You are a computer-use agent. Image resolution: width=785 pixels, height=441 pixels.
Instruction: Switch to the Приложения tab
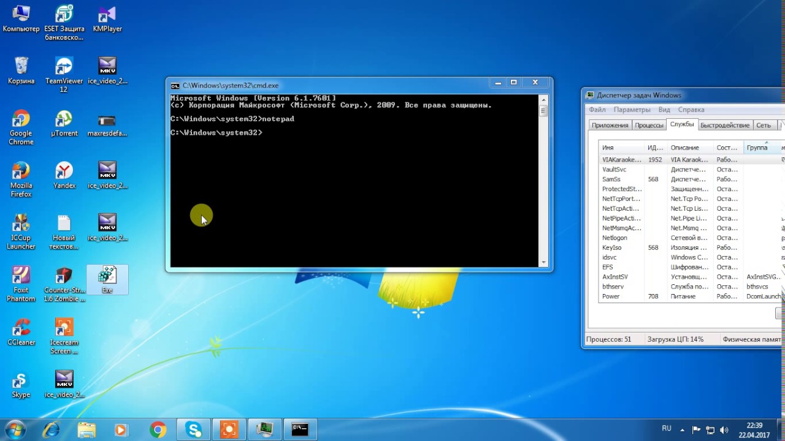coord(610,125)
